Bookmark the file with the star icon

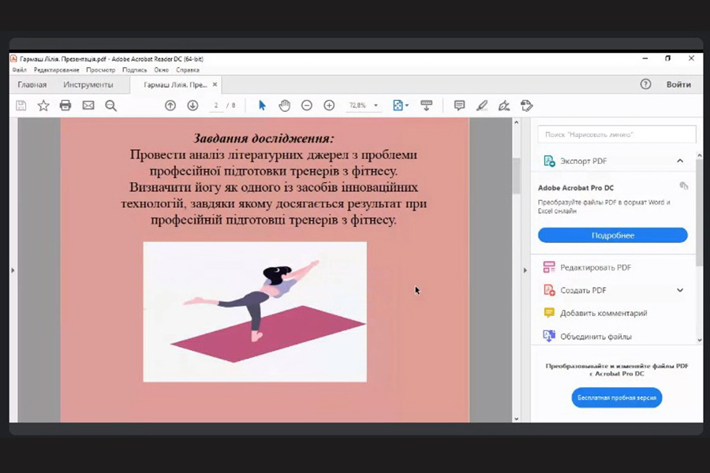[43, 106]
